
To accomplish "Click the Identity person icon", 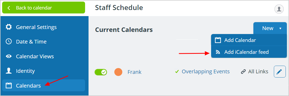I will coord(9,71).
